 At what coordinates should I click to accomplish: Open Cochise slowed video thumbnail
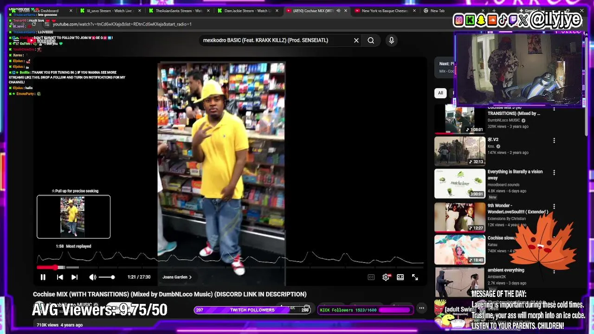460,249
